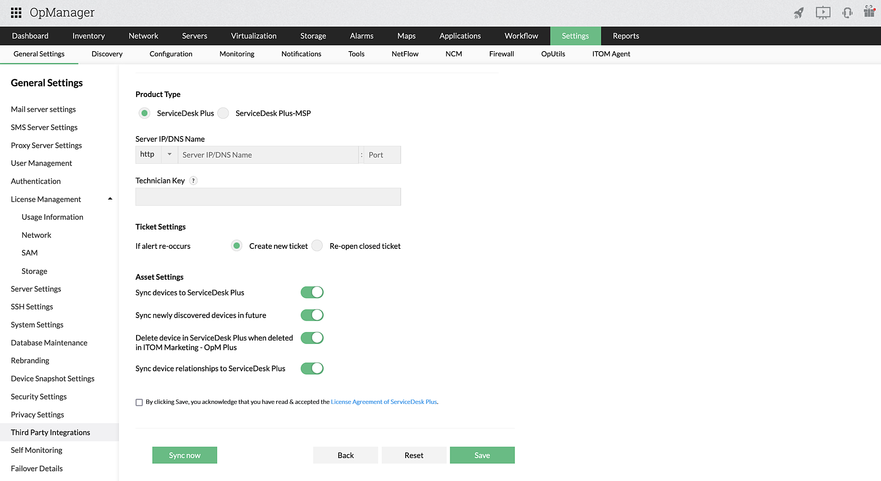
Task: Click the Technician Key help question icon
Action: (193, 181)
